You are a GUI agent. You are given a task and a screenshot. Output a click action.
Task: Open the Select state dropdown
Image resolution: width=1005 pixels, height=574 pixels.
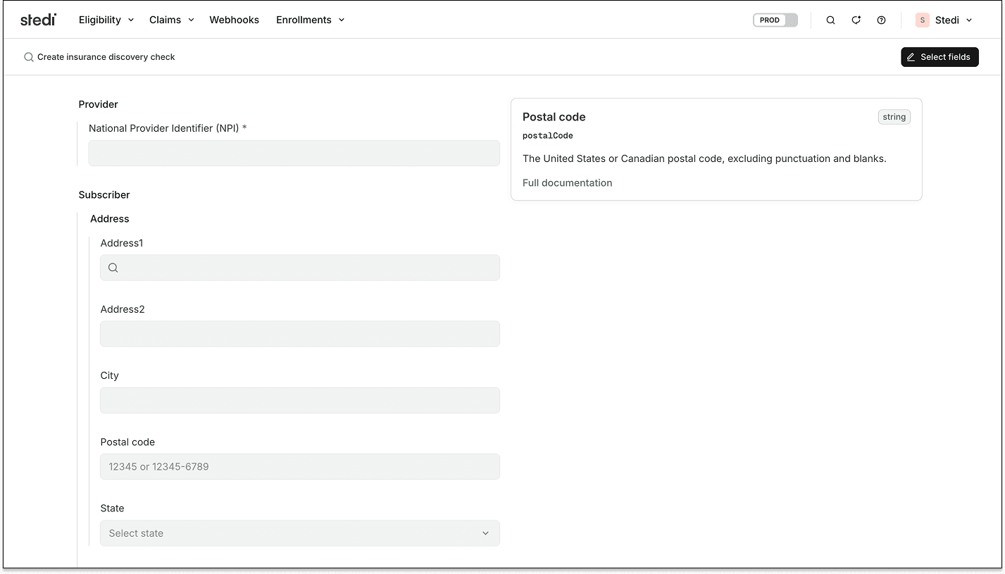click(300, 533)
